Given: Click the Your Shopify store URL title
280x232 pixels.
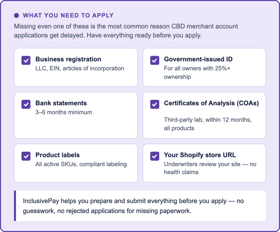Looking at the screenshot, I should point(200,155).
